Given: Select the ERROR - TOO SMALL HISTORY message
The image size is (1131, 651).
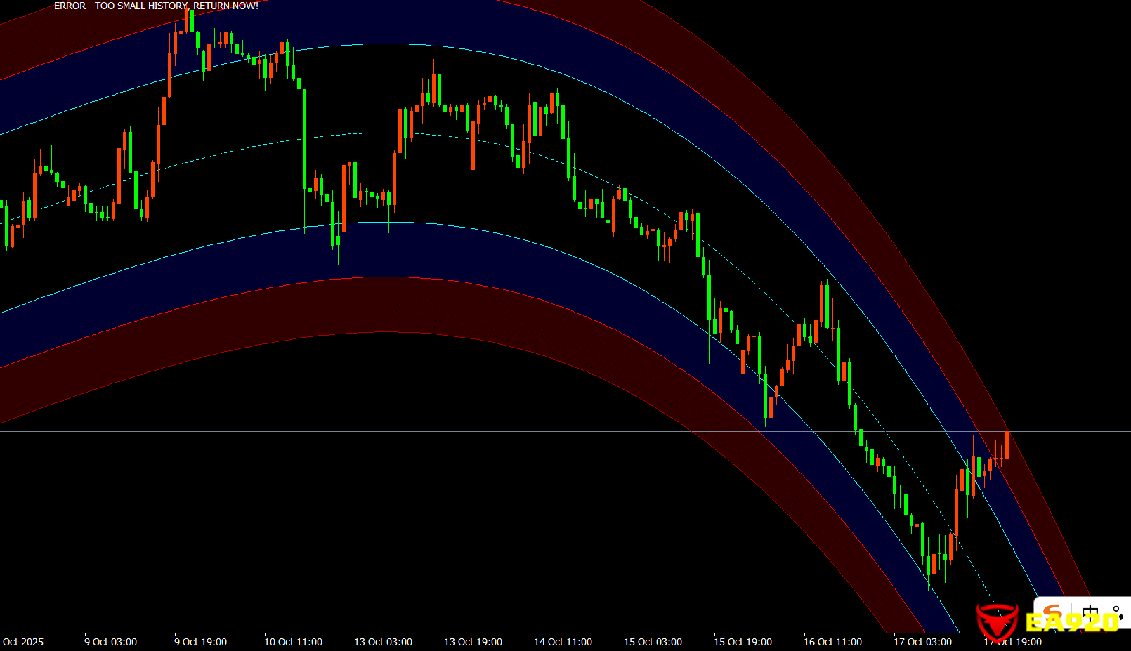Looking at the screenshot, I should coord(156,6).
